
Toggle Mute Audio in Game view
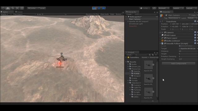pos(105,14)
